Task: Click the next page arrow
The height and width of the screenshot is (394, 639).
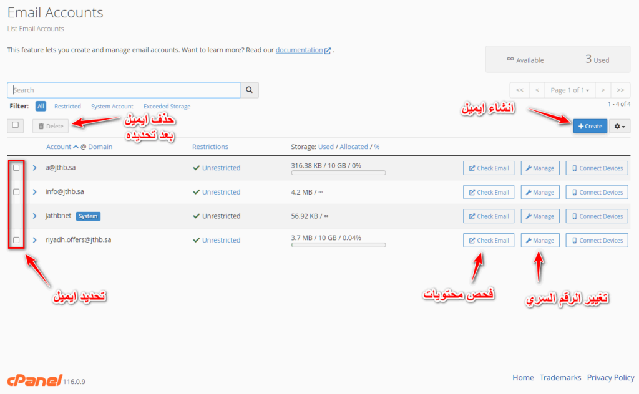Action: pos(603,90)
